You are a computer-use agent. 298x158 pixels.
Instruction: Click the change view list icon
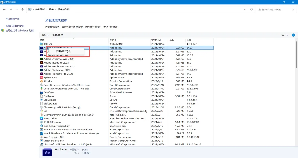[283, 35]
